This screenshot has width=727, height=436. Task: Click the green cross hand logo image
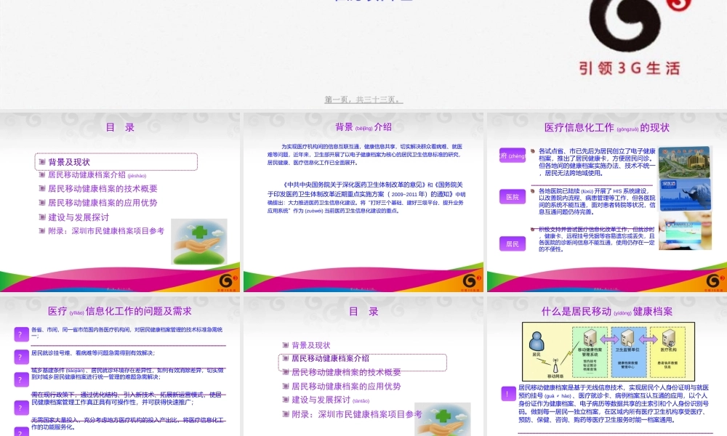[x=200, y=243]
